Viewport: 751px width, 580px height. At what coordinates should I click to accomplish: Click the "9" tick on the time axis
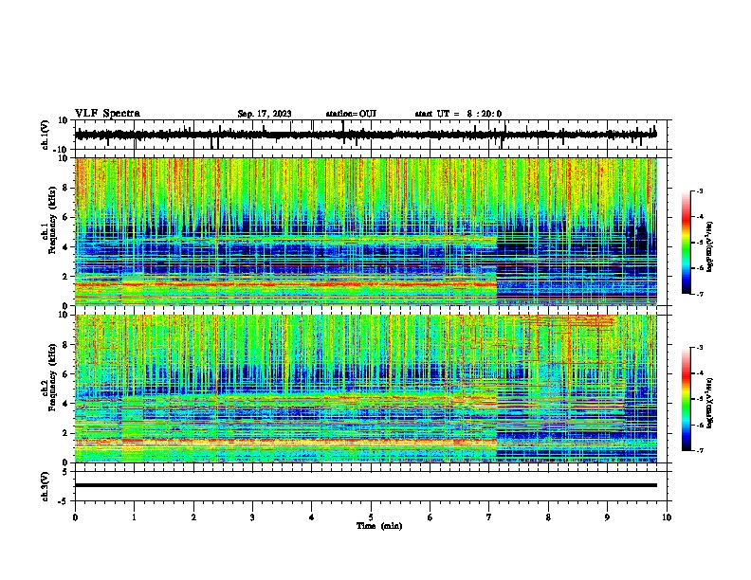(607, 517)
